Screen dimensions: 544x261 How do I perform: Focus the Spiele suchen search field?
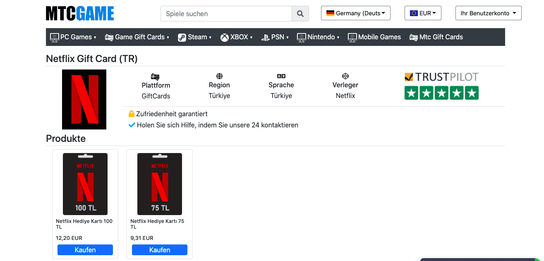226,14
